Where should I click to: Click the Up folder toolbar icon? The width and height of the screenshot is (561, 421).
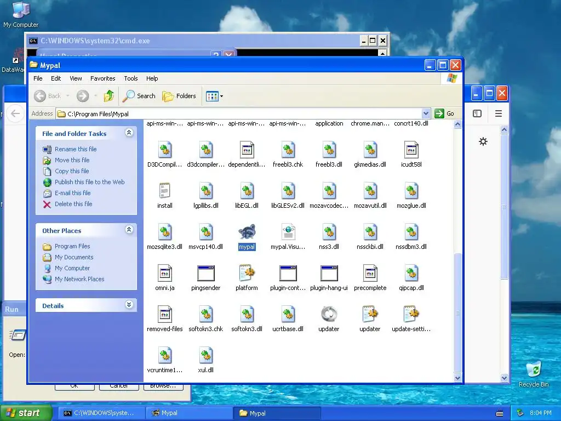coord(109,96)
